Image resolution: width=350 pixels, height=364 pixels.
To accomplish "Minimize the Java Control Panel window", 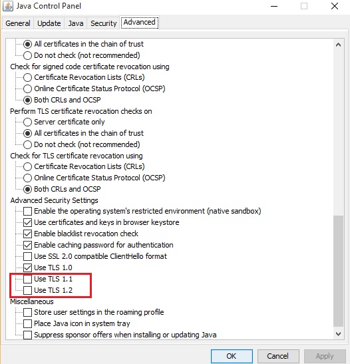I will [274, 6].
